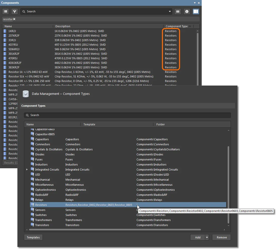The image size is (276, 249).
Task: Click the Data Management database icon
Action: (26, 94)
